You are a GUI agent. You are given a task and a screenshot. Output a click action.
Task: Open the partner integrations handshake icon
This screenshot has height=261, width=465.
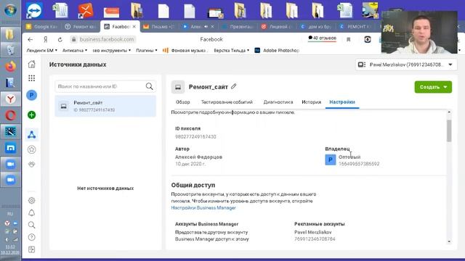(31, 165)
